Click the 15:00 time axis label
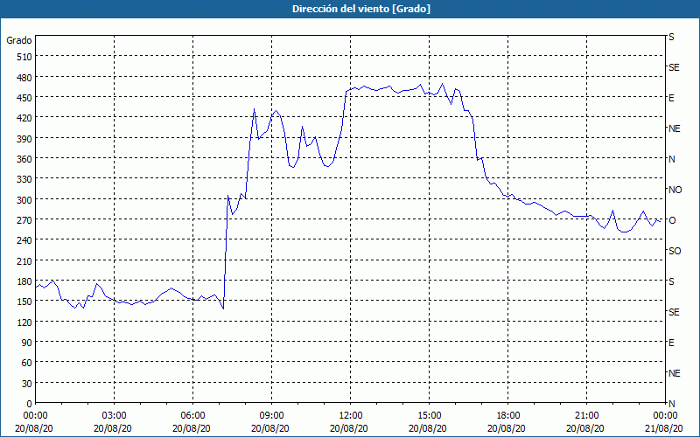Viewport: 700px width, 437px height. [429, 416]
